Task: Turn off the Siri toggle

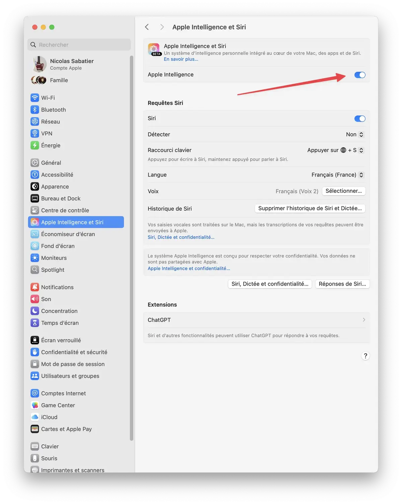Action: 360,118
